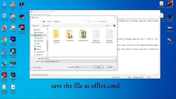Open the VLC media player desktop shortcut
This screenshot has height=99, width=176.
pos(13,5)
